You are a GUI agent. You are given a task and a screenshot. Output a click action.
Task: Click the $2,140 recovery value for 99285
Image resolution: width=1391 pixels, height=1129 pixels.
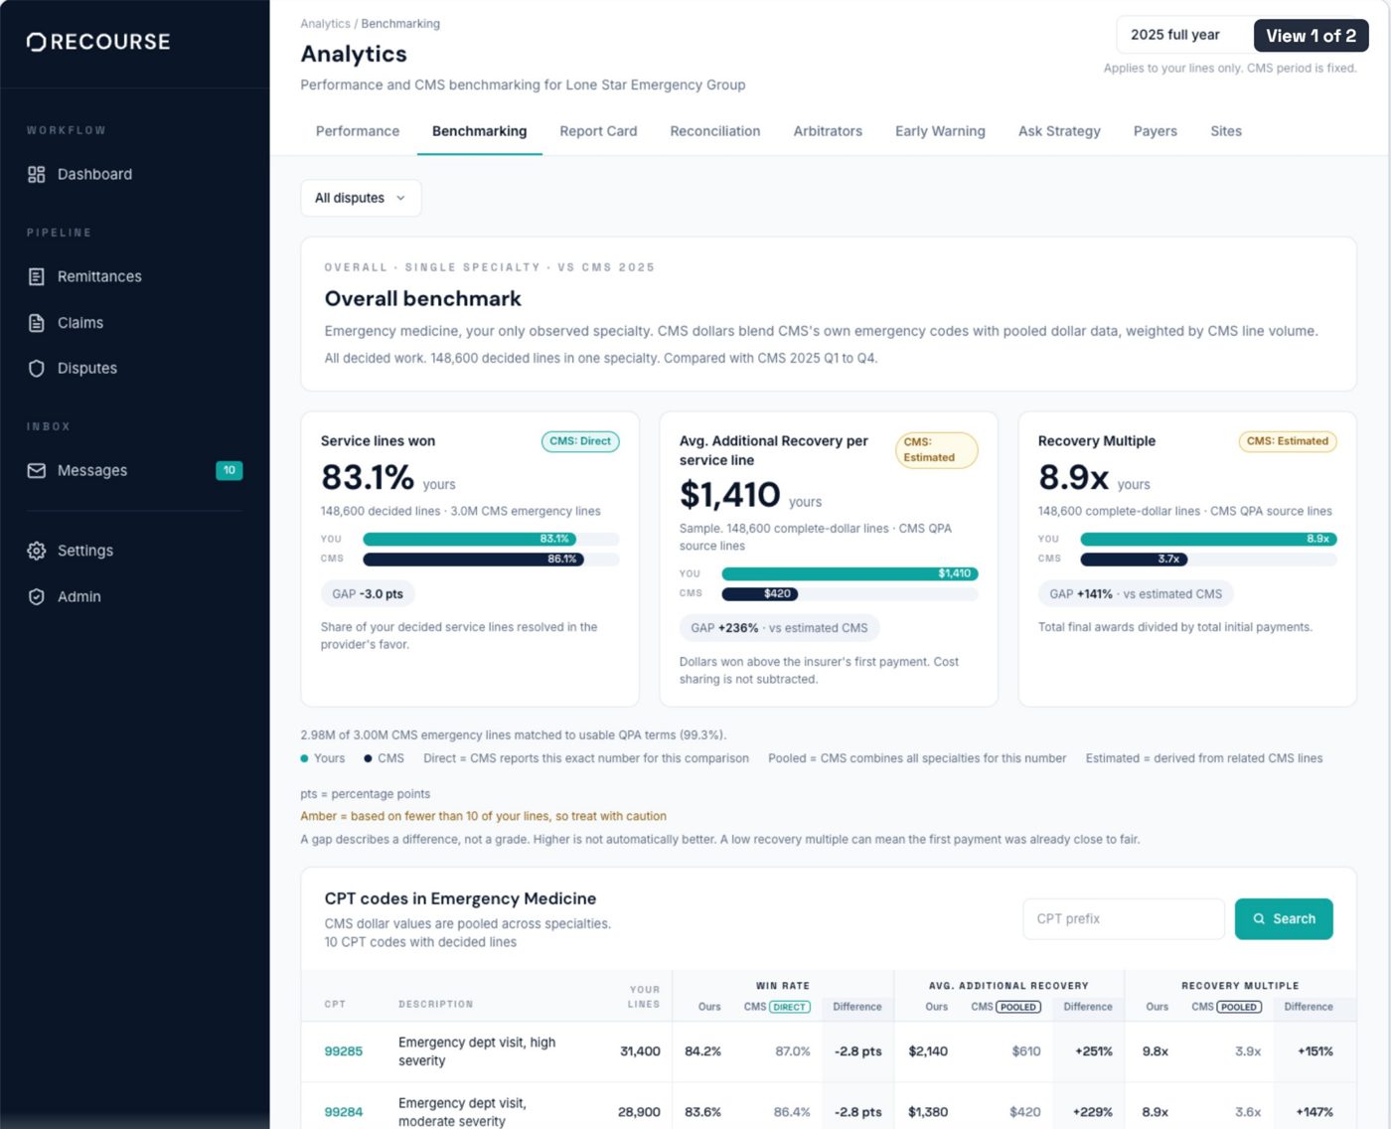(x=928, y=1051)
